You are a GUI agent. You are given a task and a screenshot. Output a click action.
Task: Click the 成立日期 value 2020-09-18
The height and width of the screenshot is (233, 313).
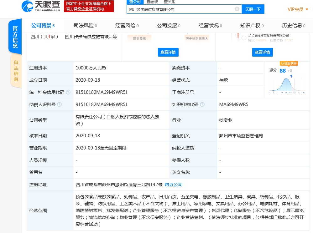tap(88, 80)
